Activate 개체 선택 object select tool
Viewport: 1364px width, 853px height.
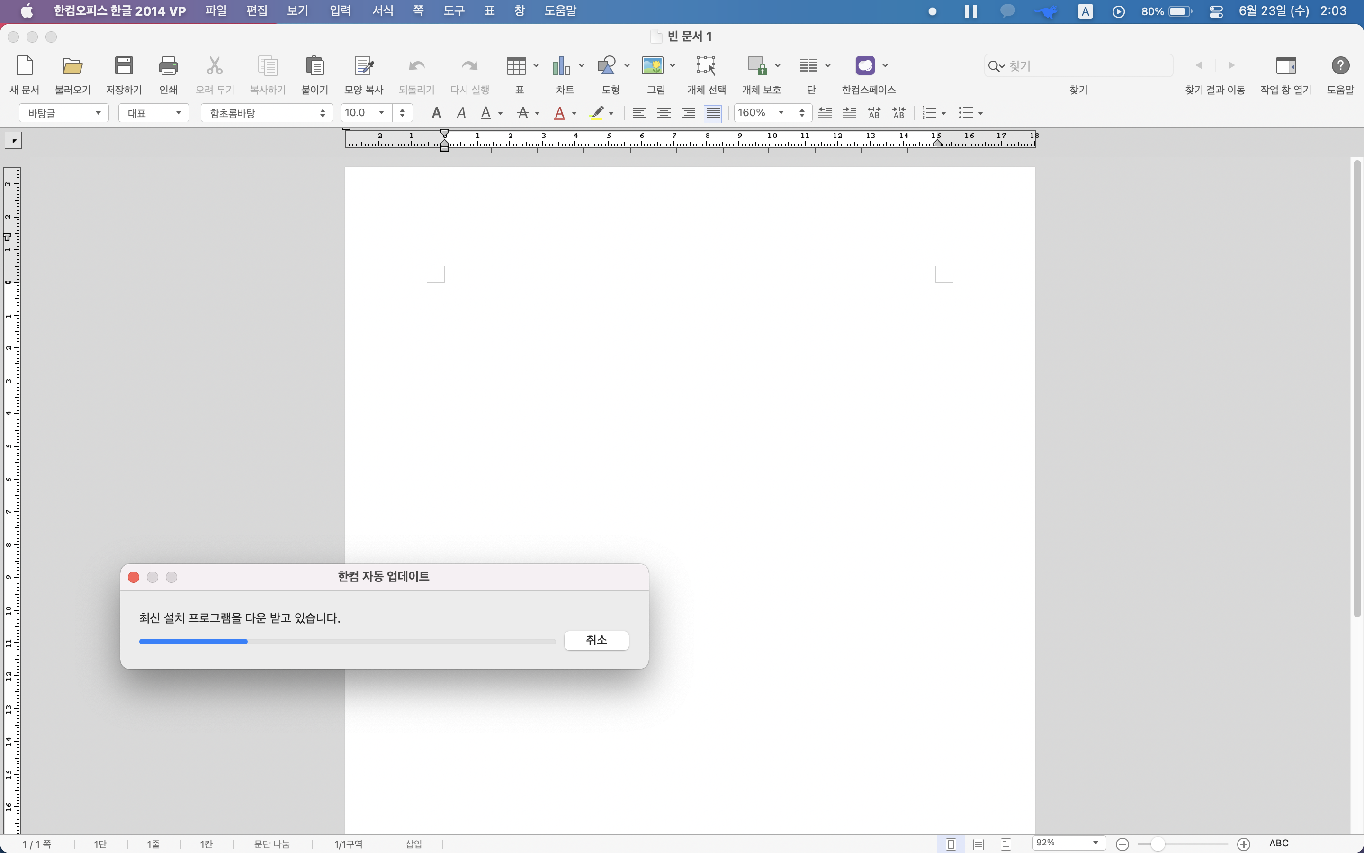[706, 66]
